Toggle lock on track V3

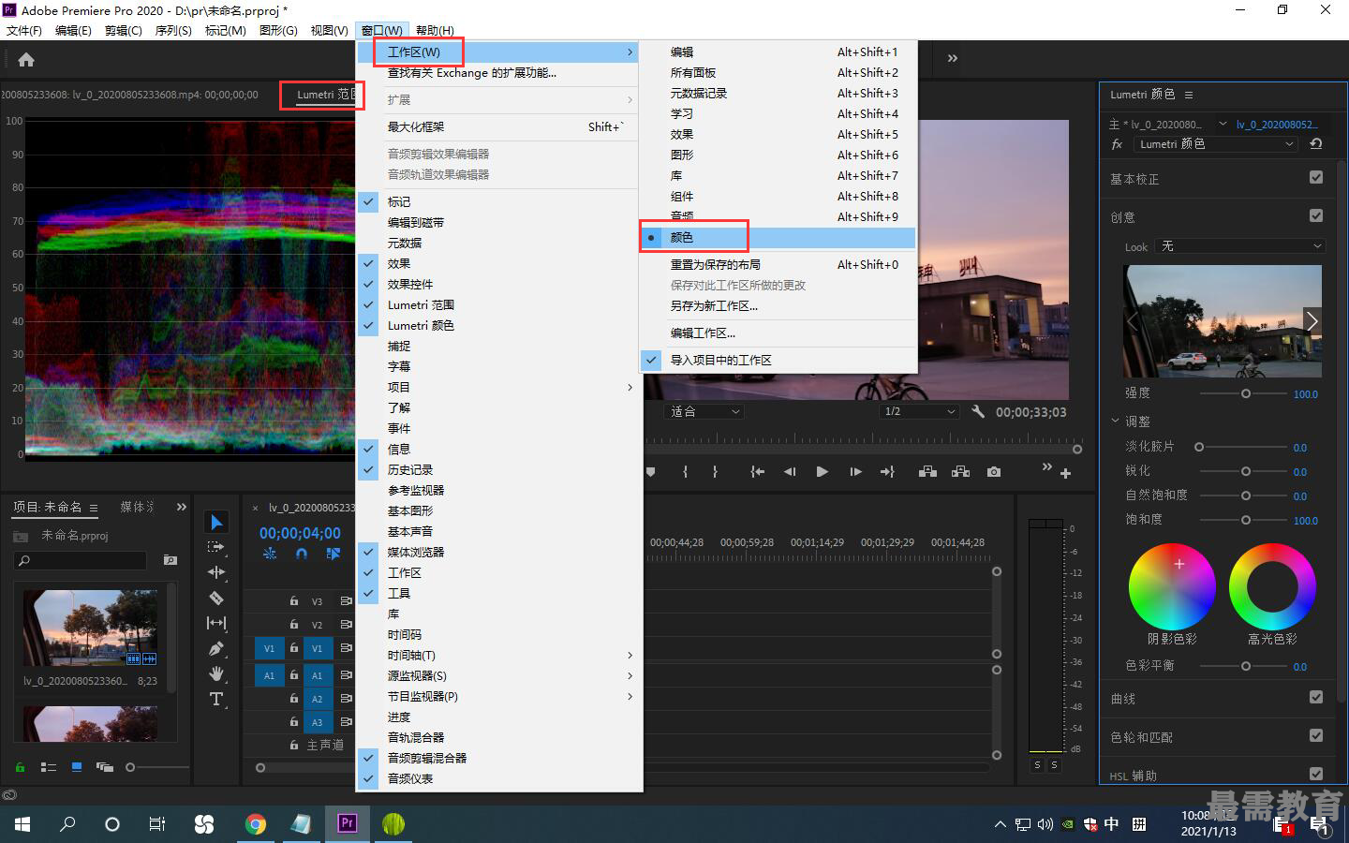coord(294,601)
